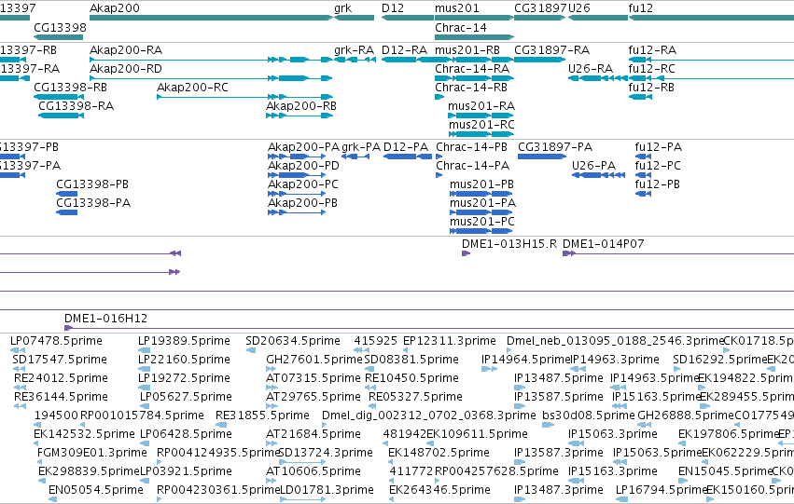The height and width of the screenshot is (504, 794).
Task: Select EST EP12311.3prime
Action: click(406, 350)
